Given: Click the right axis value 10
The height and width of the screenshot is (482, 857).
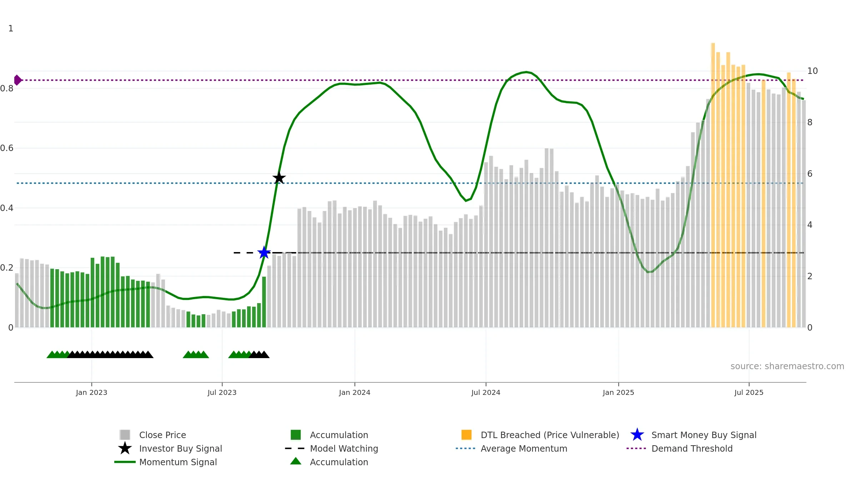Looking at the screenshot, I should [812, 71].
